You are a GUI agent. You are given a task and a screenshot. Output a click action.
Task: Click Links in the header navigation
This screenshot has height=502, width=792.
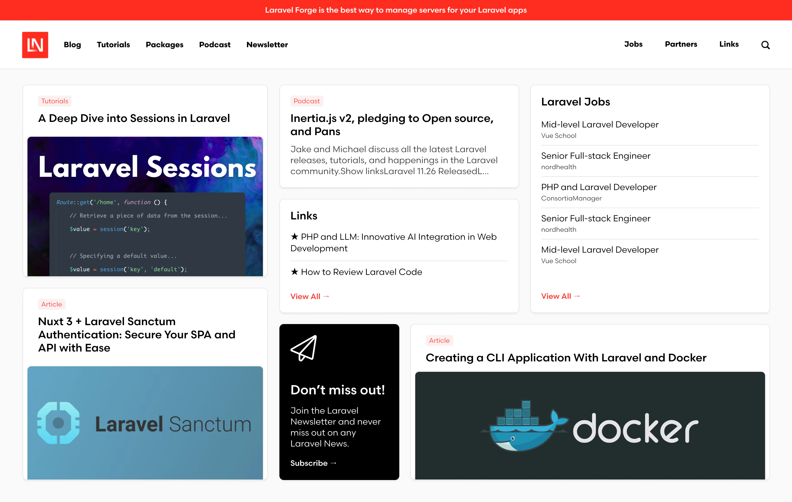coord(729,44)
